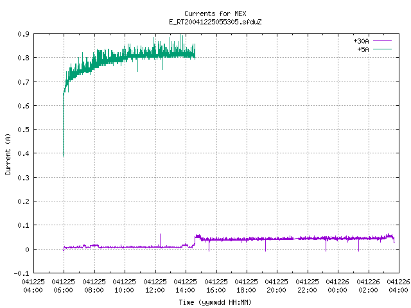
Task: Click the 041226 02:00 x-axis tick label
Action: coord(368,286)
